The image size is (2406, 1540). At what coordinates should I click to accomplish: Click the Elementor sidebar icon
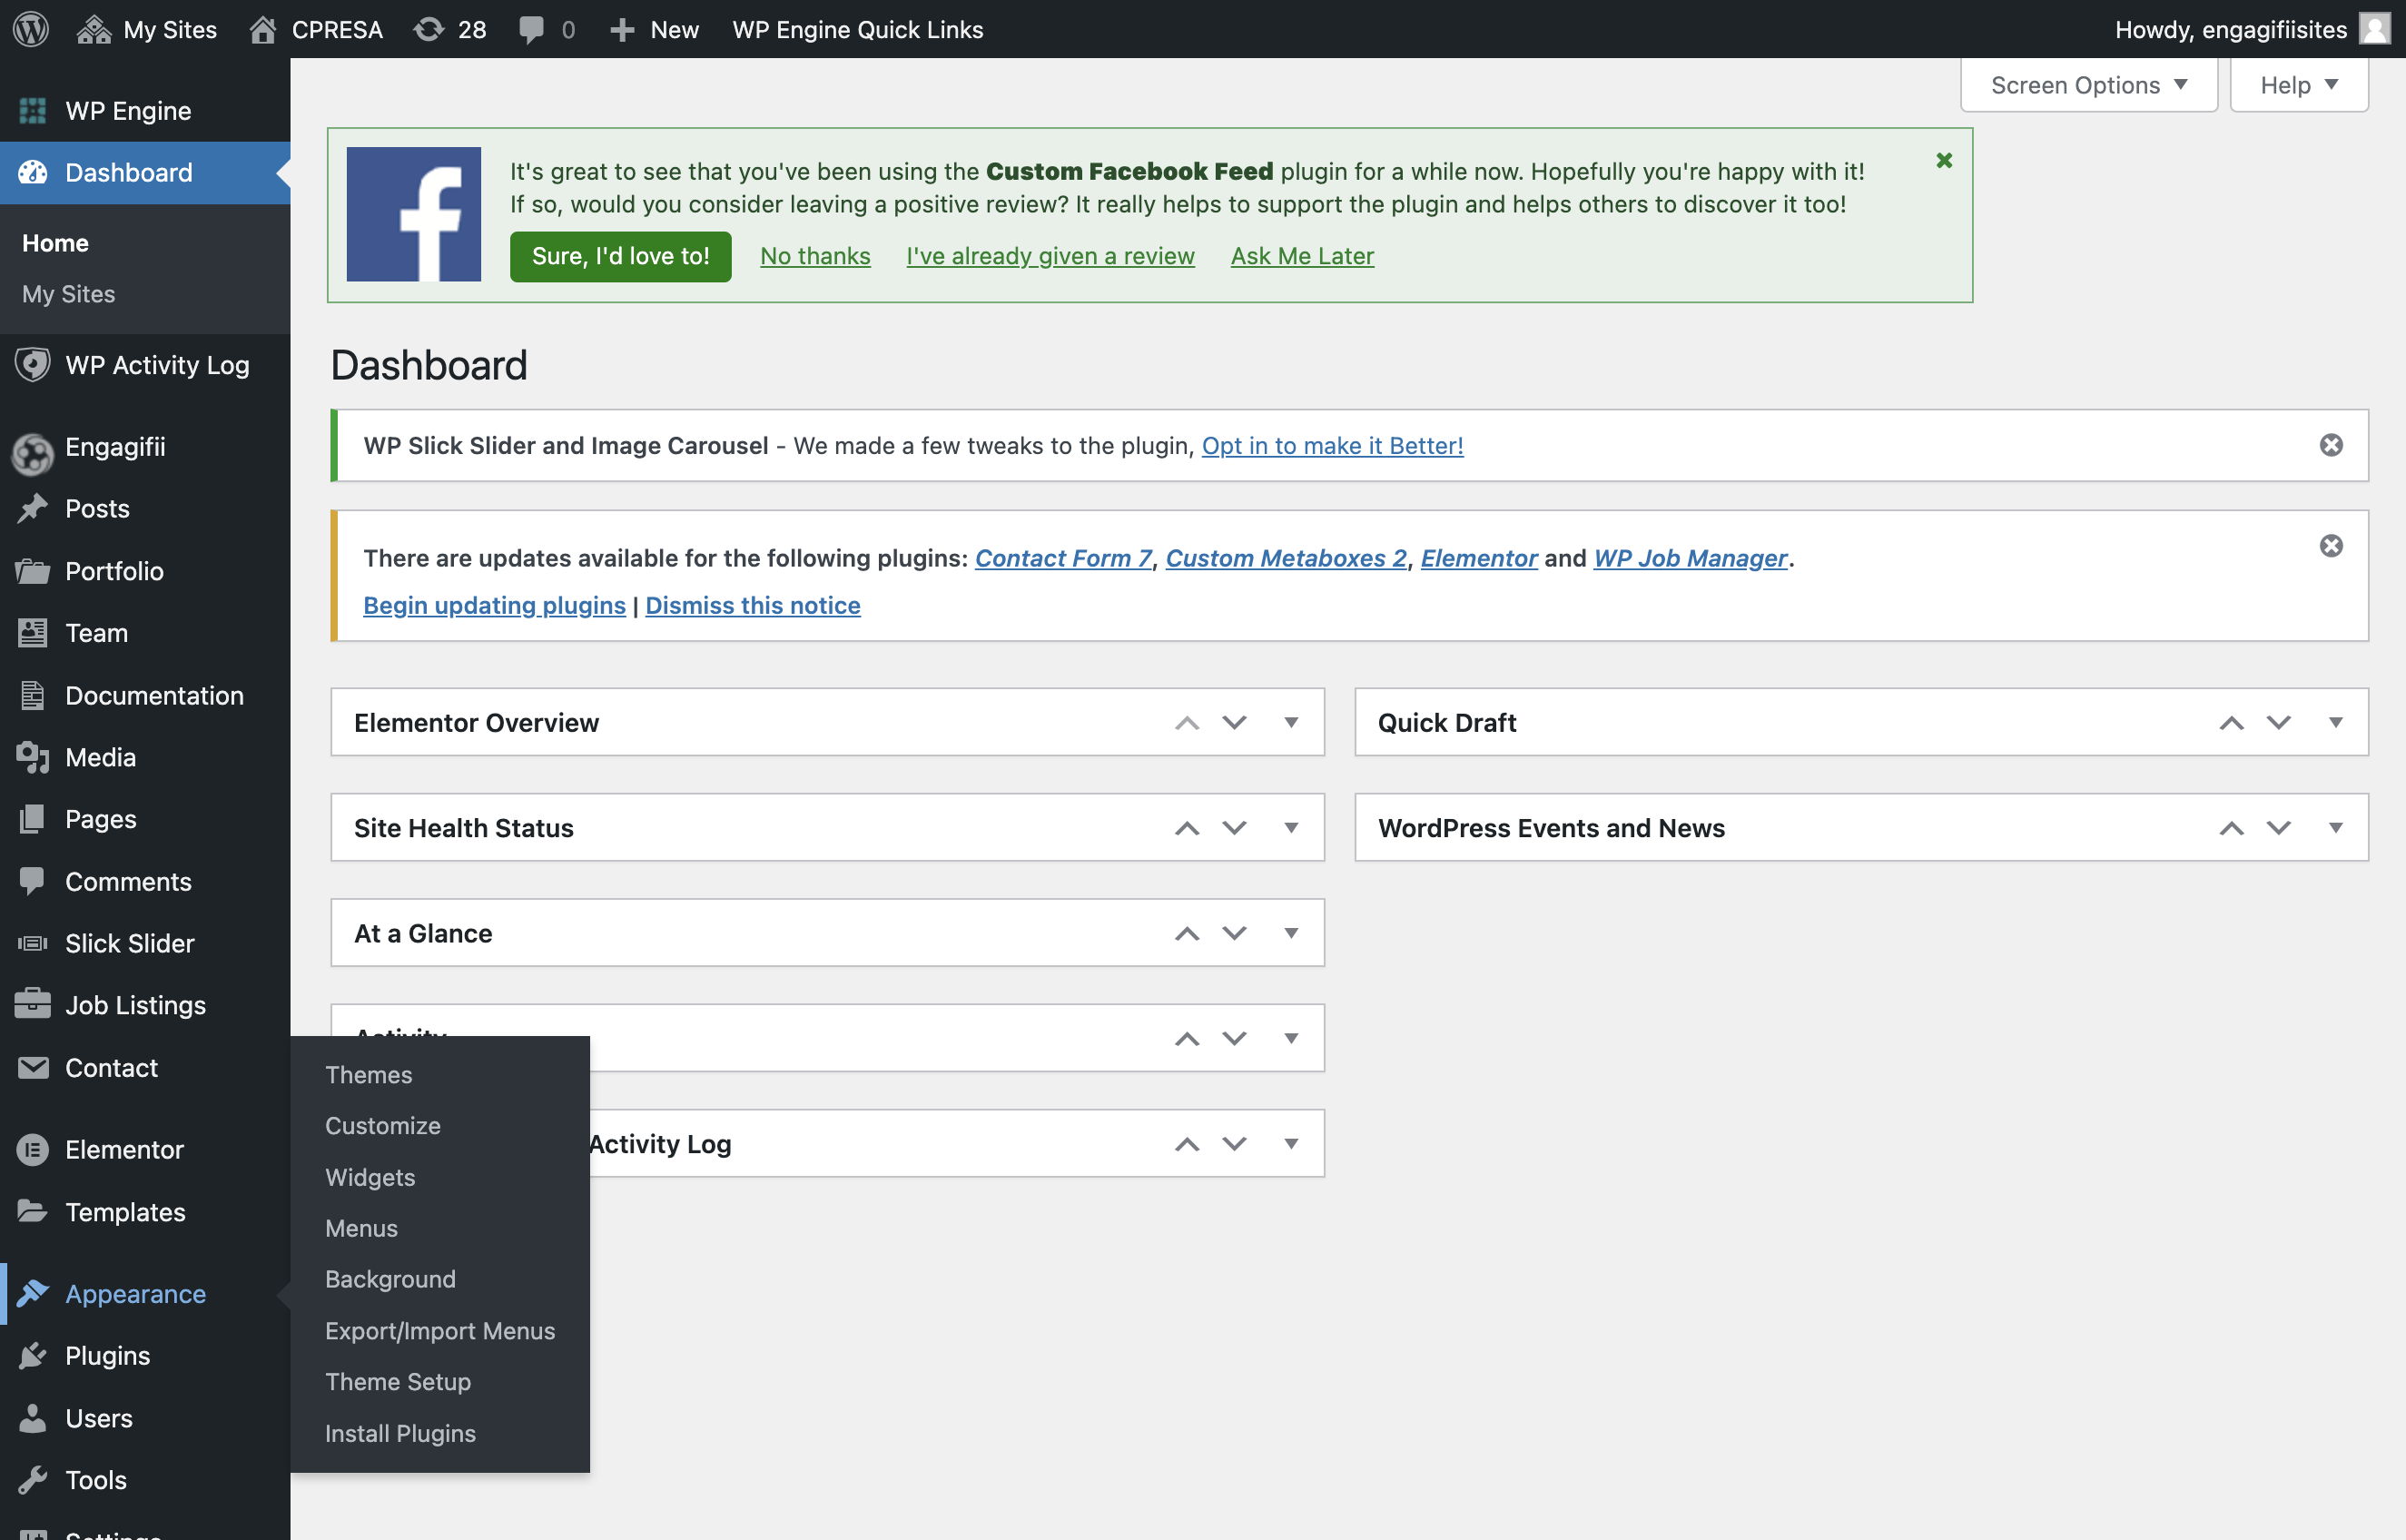coord(33,1150)
